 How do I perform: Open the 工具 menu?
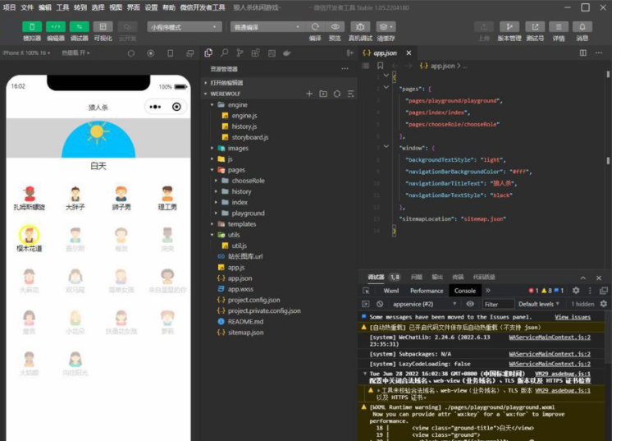[x=62, y=7]
